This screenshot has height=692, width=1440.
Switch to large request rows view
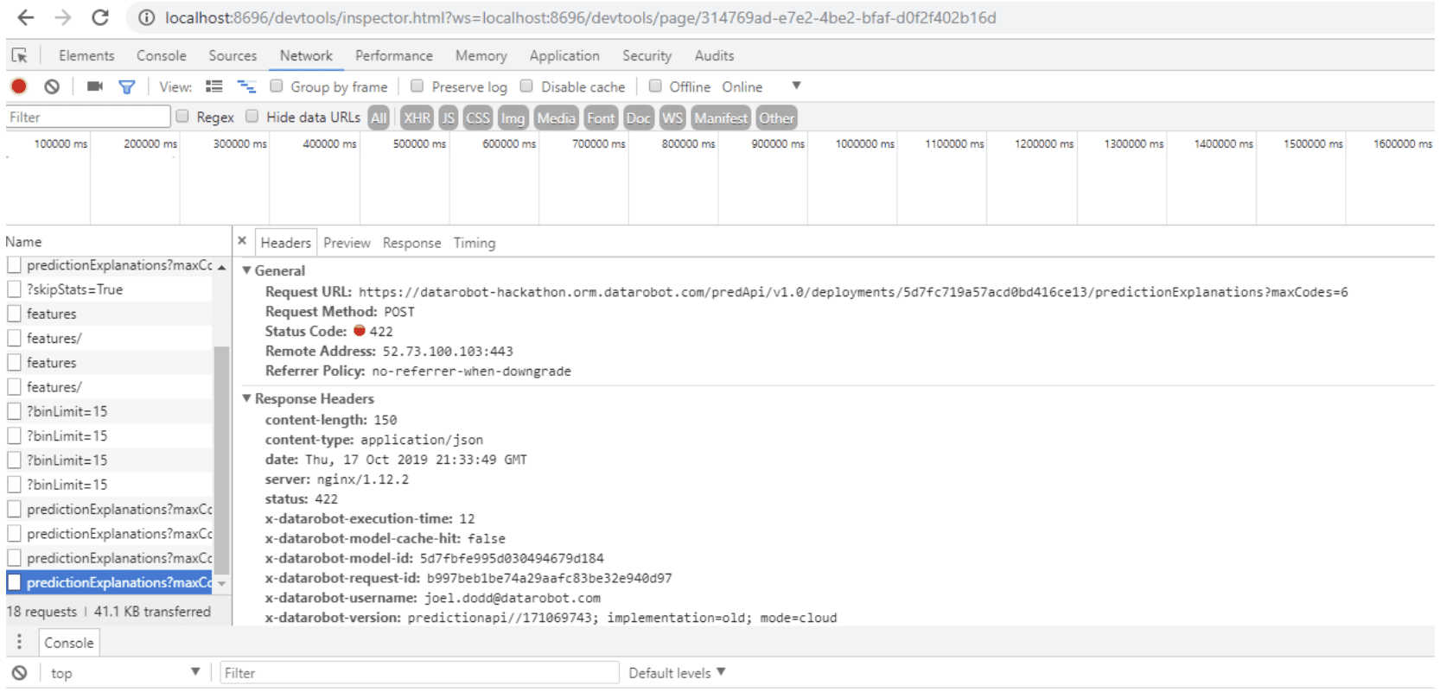213,86
